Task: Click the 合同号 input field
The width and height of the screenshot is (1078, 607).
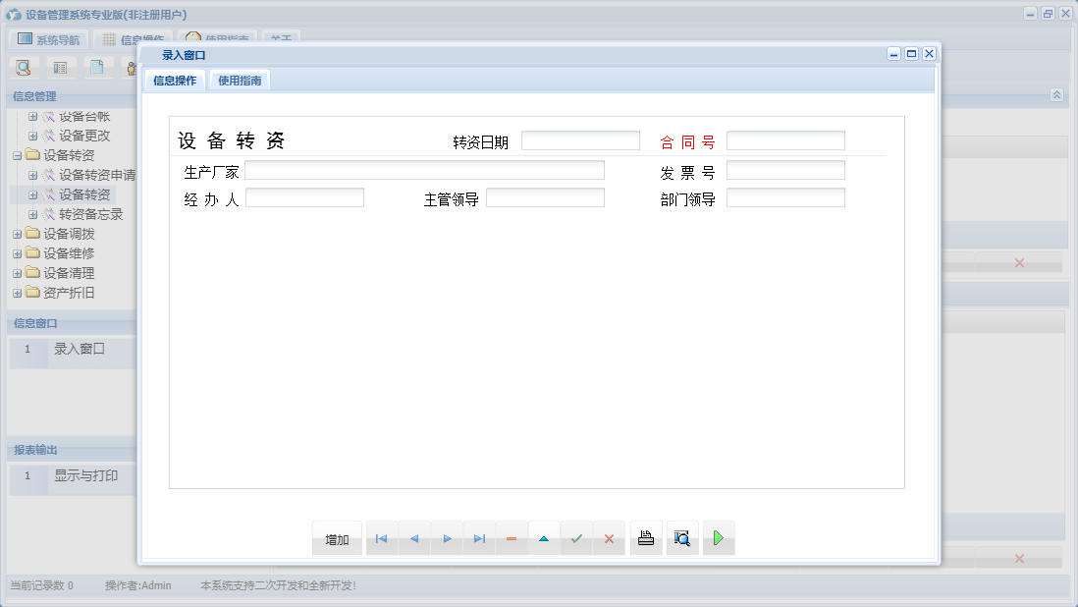Action: pos(785,140)
